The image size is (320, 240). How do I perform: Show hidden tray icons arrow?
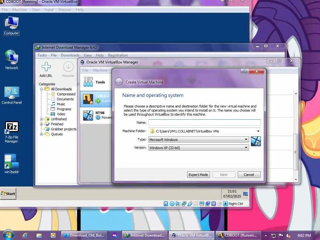click(266, 236)
